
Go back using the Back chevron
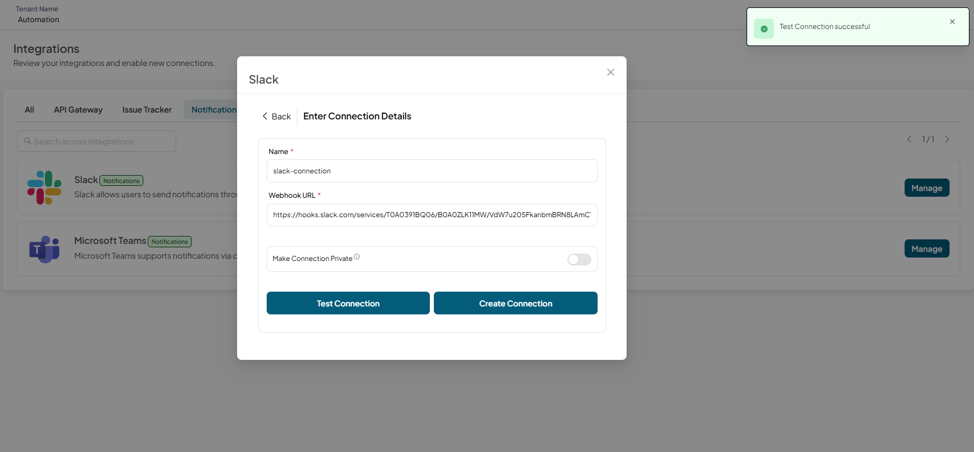pyautogui.click(x=265, y=116)
